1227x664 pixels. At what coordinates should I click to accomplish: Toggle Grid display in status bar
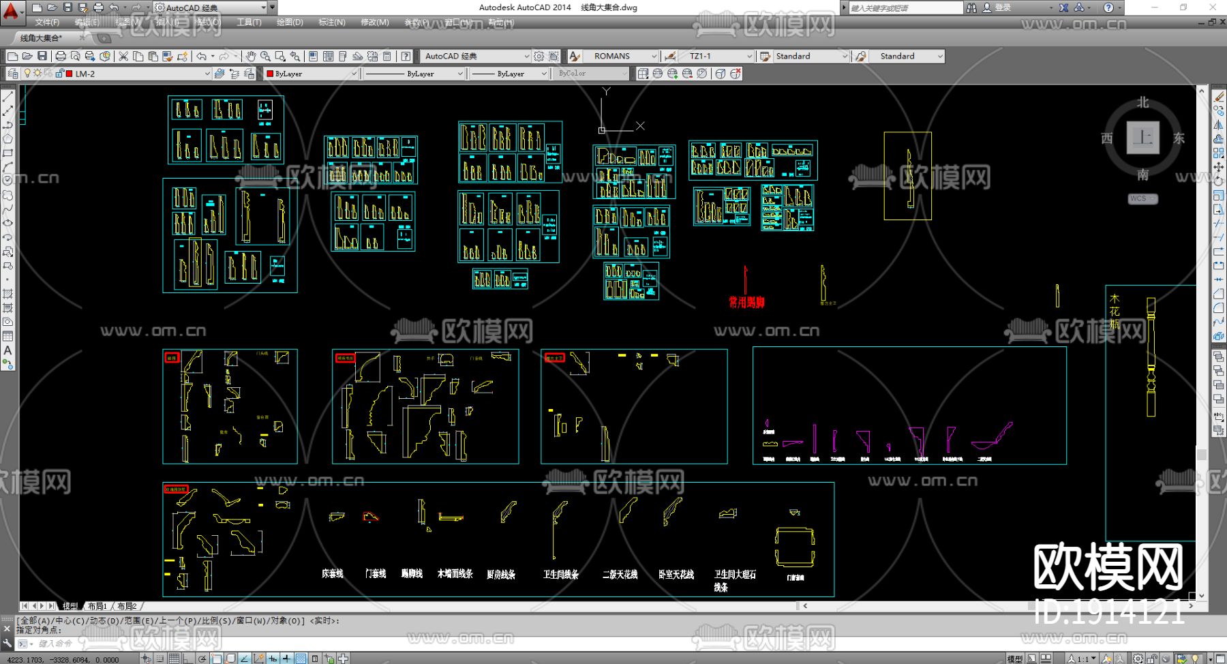tap(174, 659)
